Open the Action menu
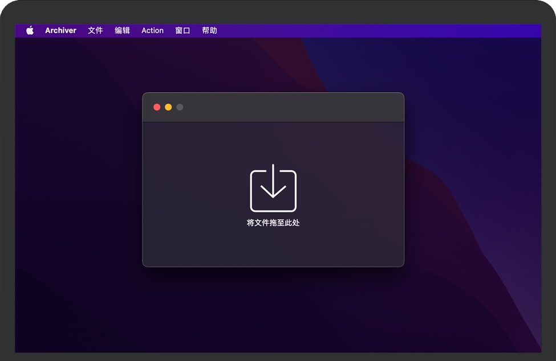This screenshot has width=556, height=361. 152,30
